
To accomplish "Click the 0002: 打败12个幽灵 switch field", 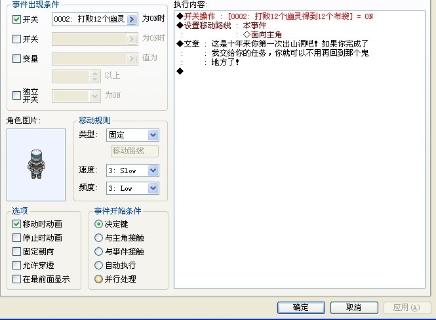I will (95, 19).
